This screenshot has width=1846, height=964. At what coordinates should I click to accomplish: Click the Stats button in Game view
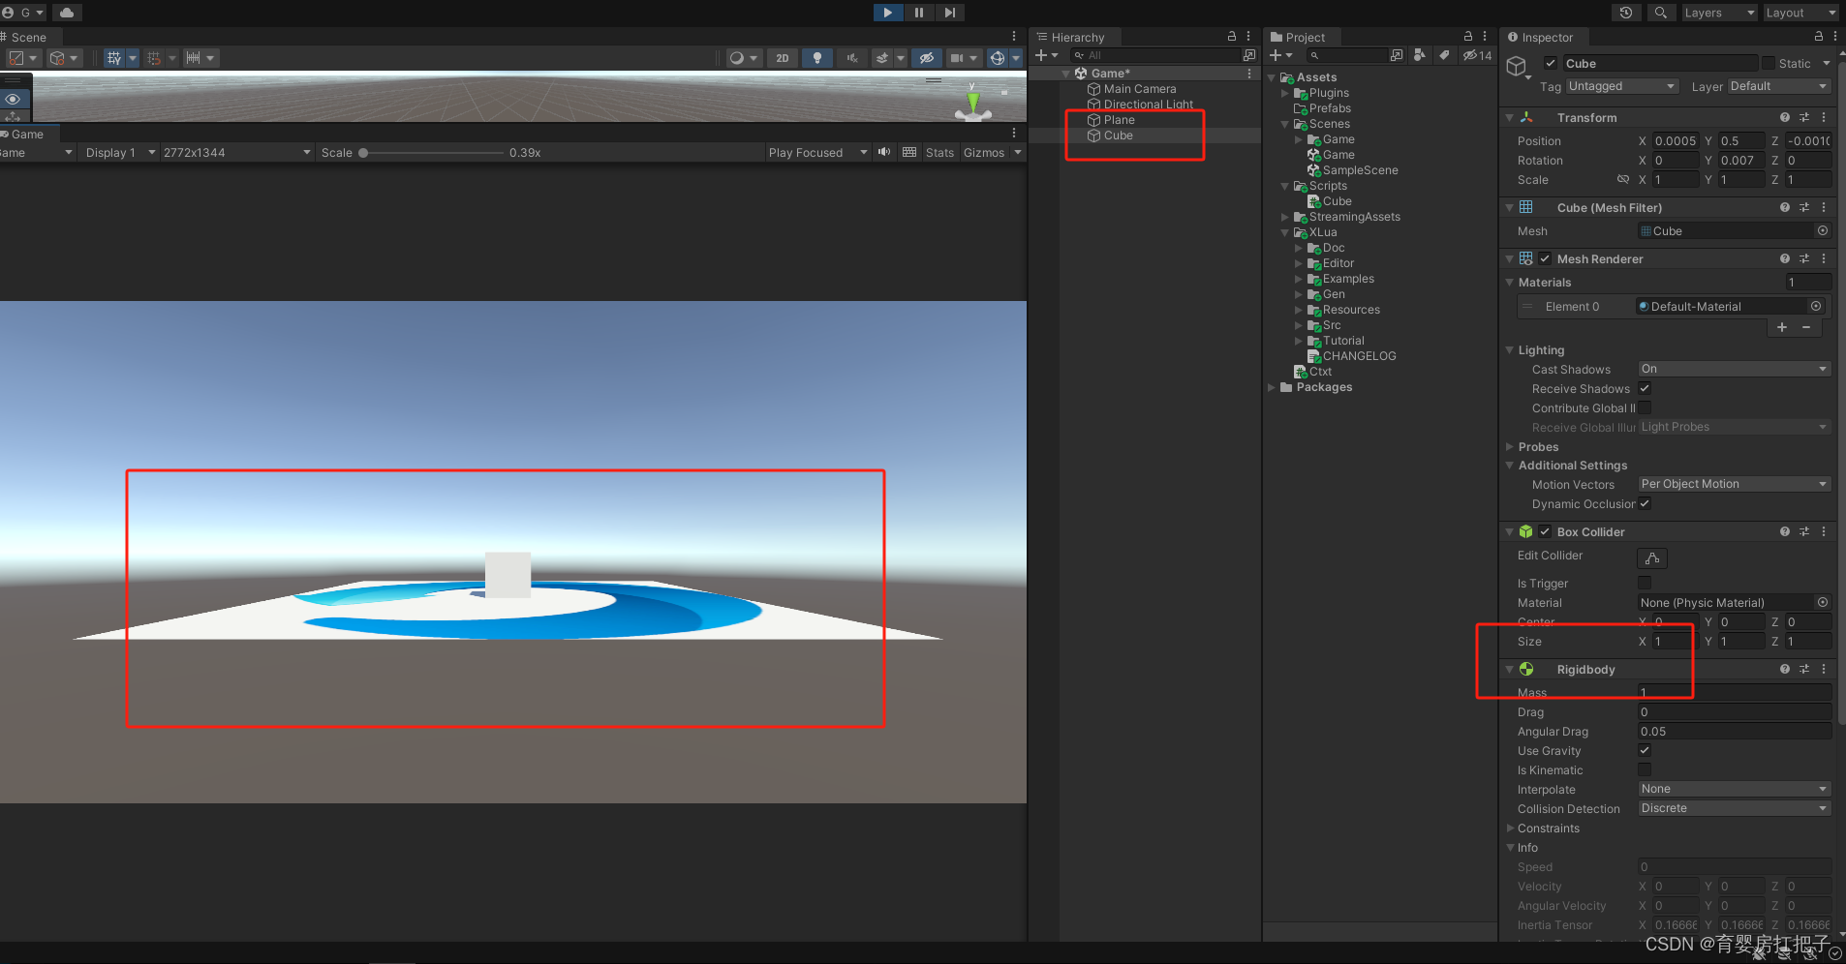click(x=939, y=152)
